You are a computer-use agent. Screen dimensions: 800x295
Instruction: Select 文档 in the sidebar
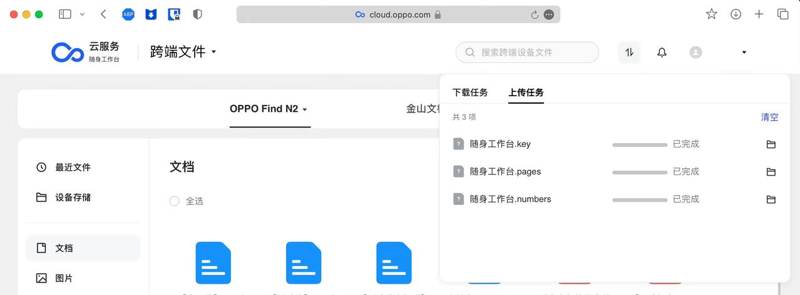coord(83,248)
